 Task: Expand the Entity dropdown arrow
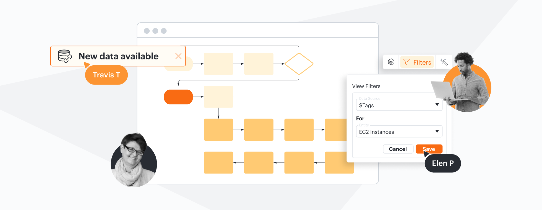[437, 131]
